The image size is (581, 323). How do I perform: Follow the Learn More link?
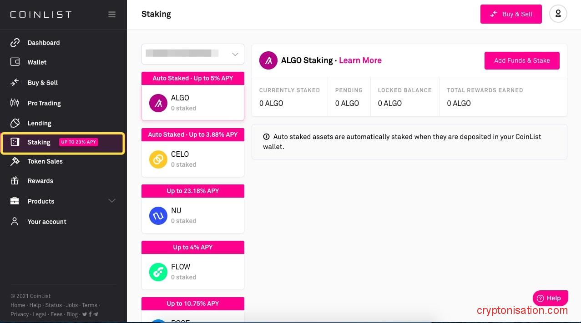(360, 60)
